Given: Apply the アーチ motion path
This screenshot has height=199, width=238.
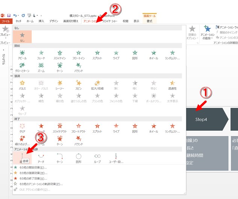Looking at the screenshot, I should point(41,158).
